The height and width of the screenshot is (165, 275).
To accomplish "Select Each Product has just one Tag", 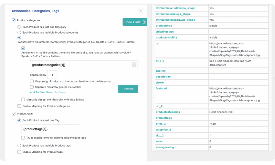I will (19, 120).
